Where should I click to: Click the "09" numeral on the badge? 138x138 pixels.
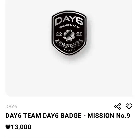(59, 34)
